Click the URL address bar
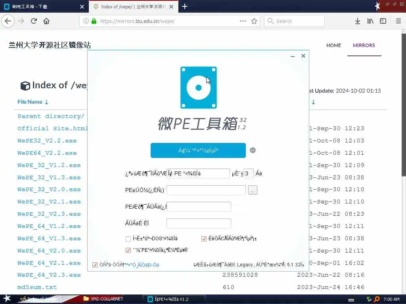Viewport: 406px width, 304px height. click(169, 21)
